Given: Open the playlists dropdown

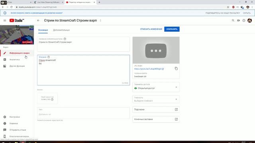Looking at the screenshot, I should click(x=156, y=99).
